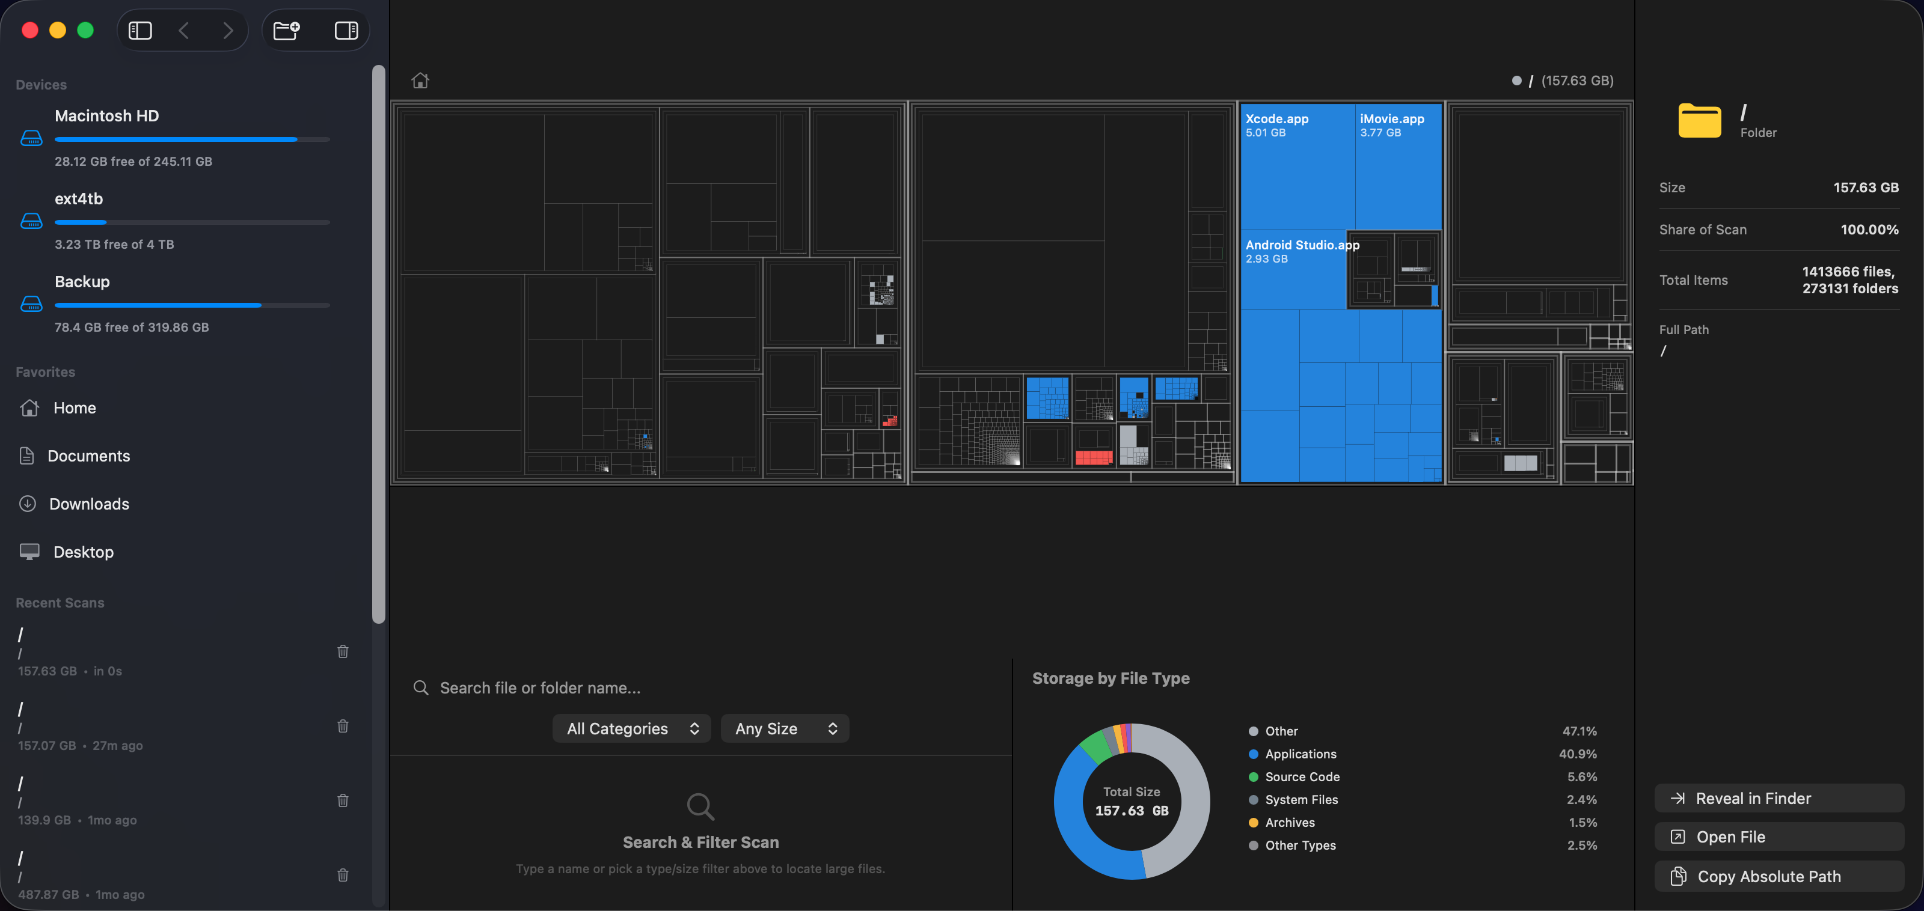Click Other Types legend entry

pyautogui.click(x=1423, y=845)
